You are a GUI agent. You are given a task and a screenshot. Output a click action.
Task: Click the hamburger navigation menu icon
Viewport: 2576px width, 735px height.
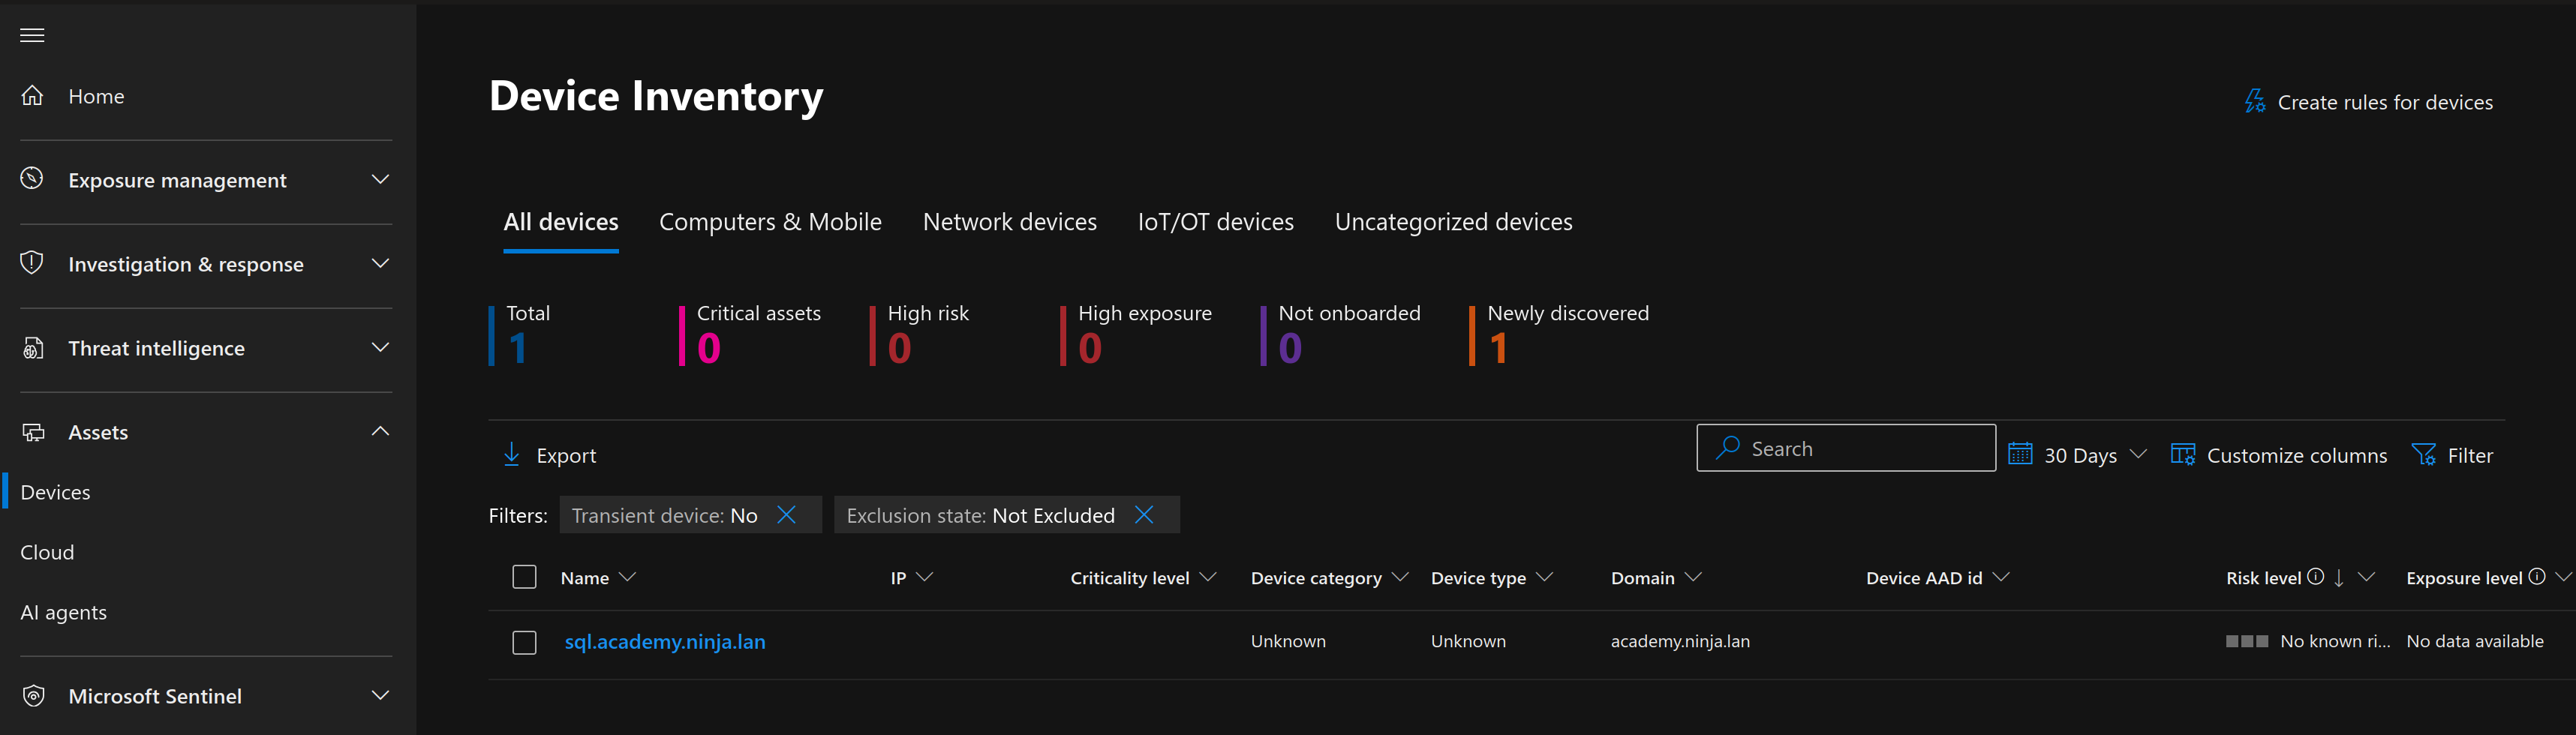point(32,35)
